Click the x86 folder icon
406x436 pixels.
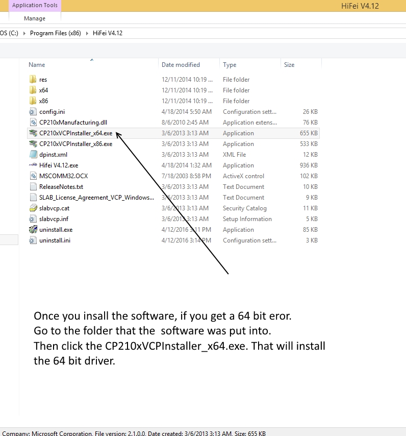(33, 101)
